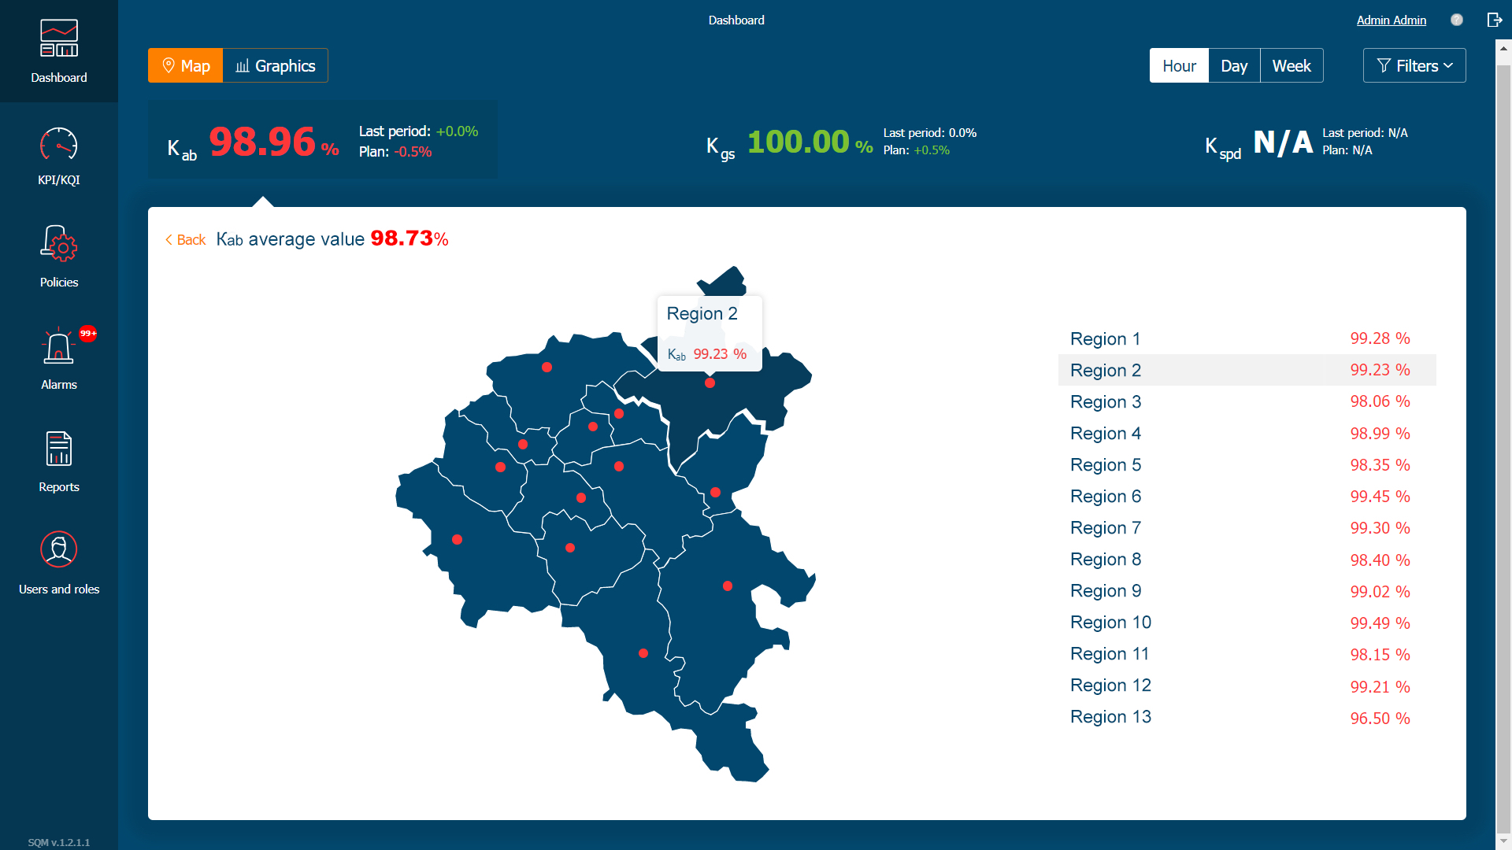This screenshot has height=850, width=1512.
Task: Switch to the Graphics tab
Action: [276, 66]
